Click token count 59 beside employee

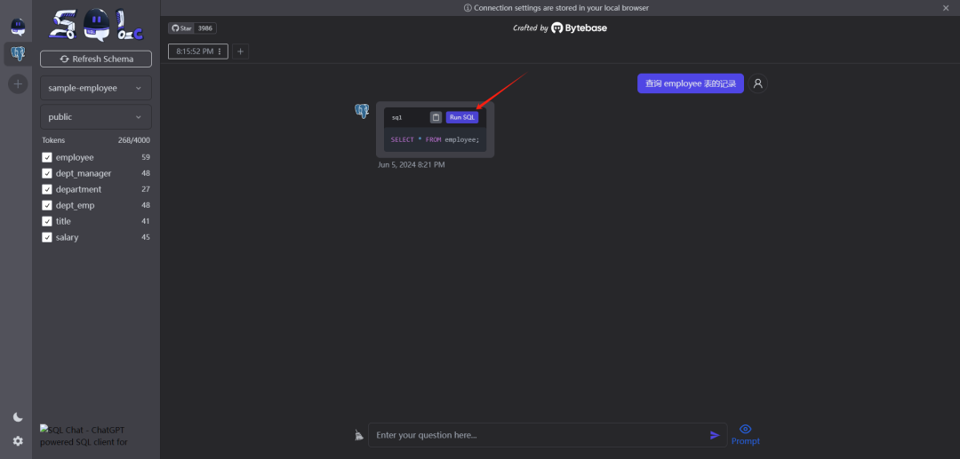146,157
